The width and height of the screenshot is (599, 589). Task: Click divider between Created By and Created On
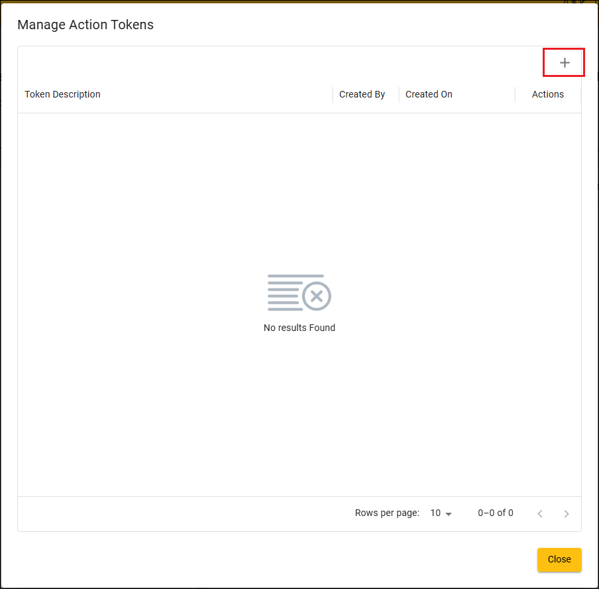tap(399, 95)
